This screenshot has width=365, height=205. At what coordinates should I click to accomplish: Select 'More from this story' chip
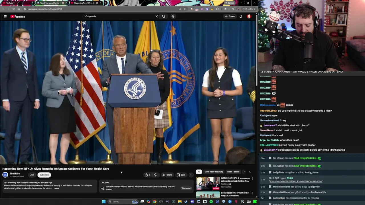214,172
